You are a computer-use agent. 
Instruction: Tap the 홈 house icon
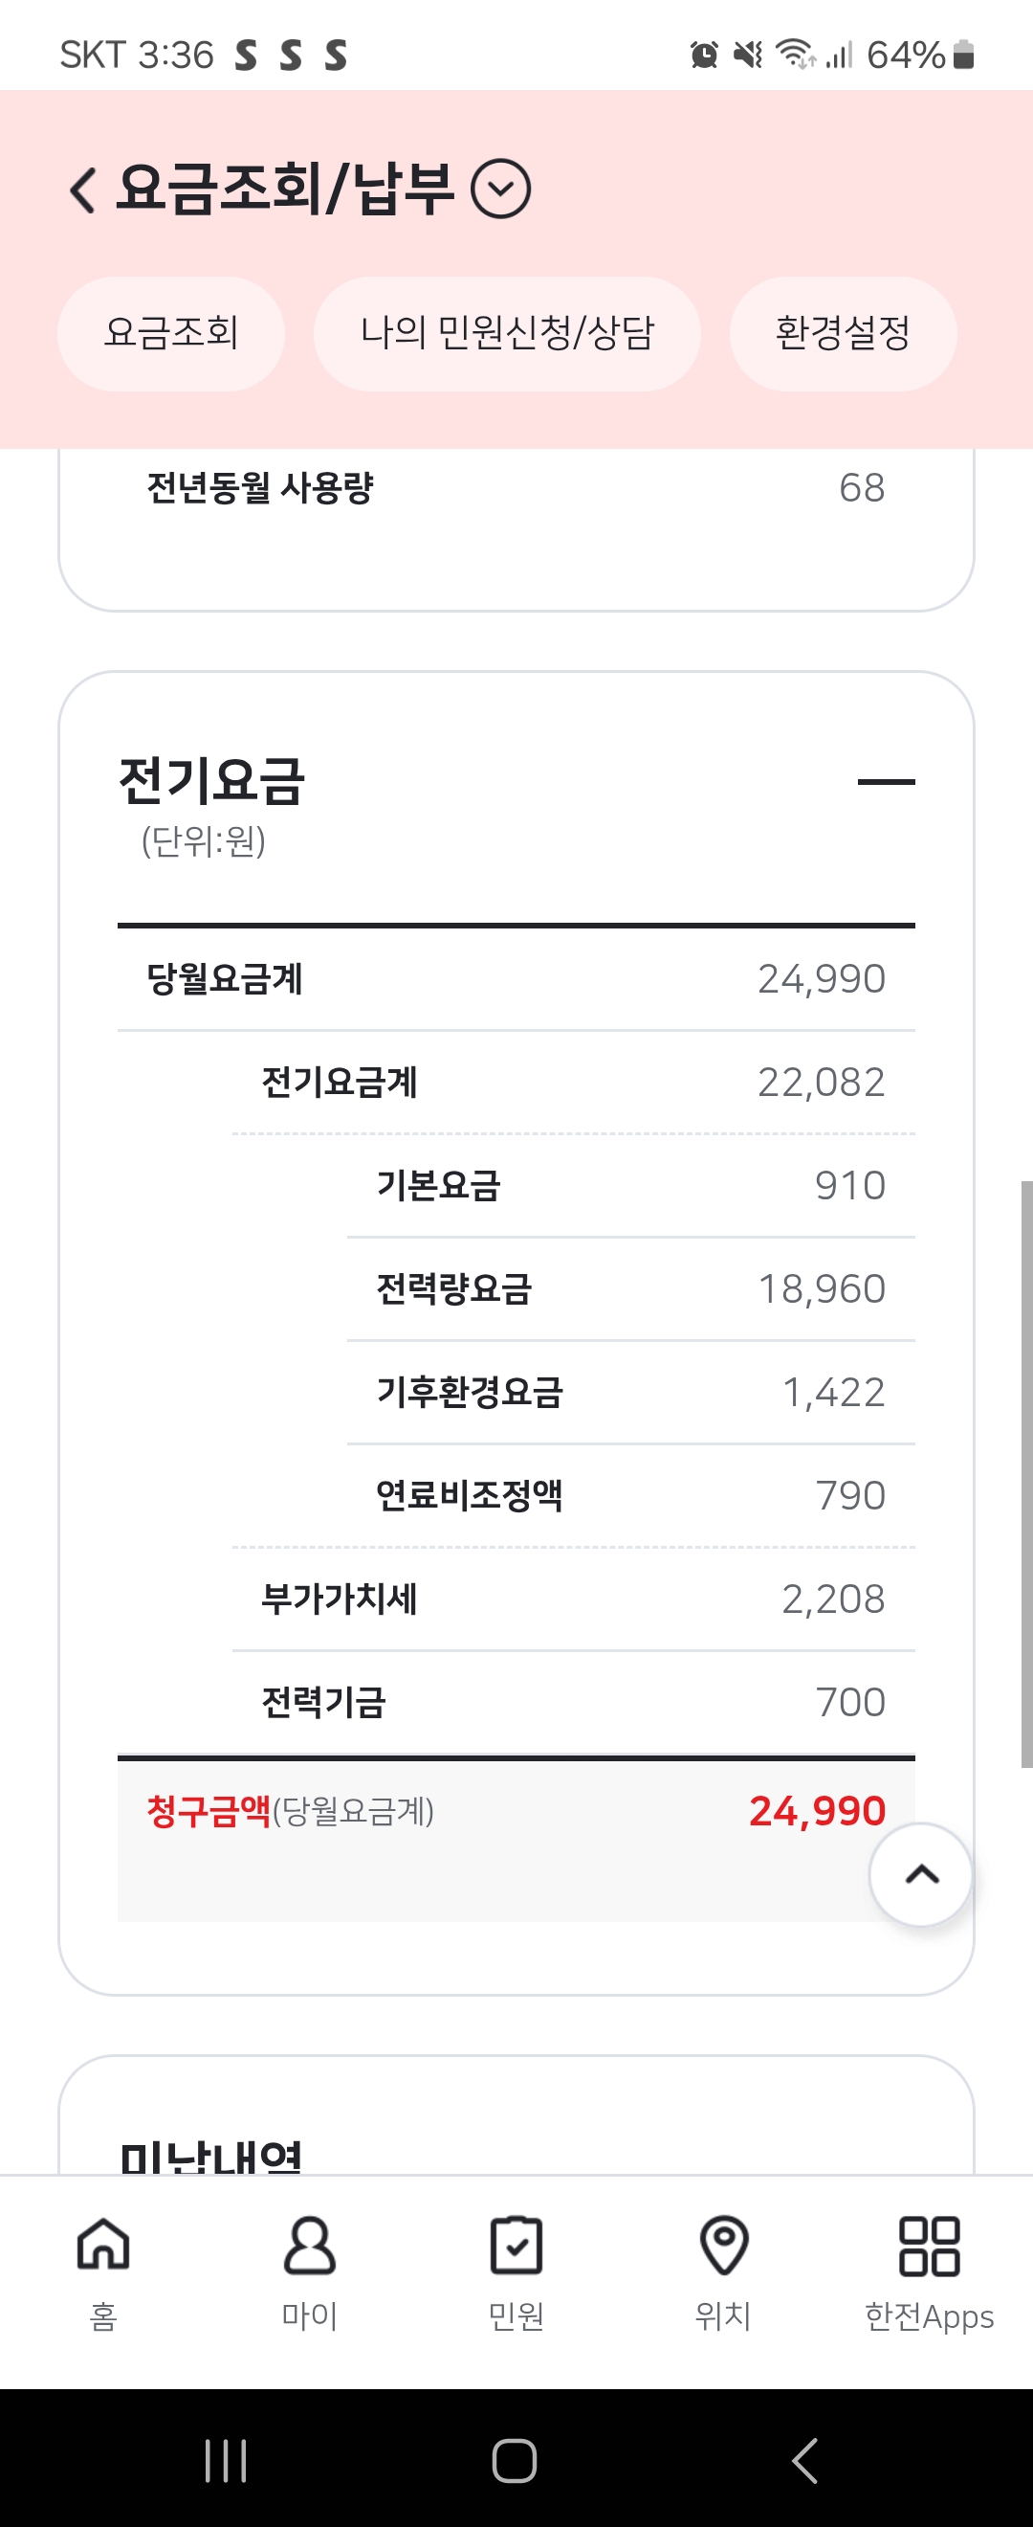(104, 2245)
